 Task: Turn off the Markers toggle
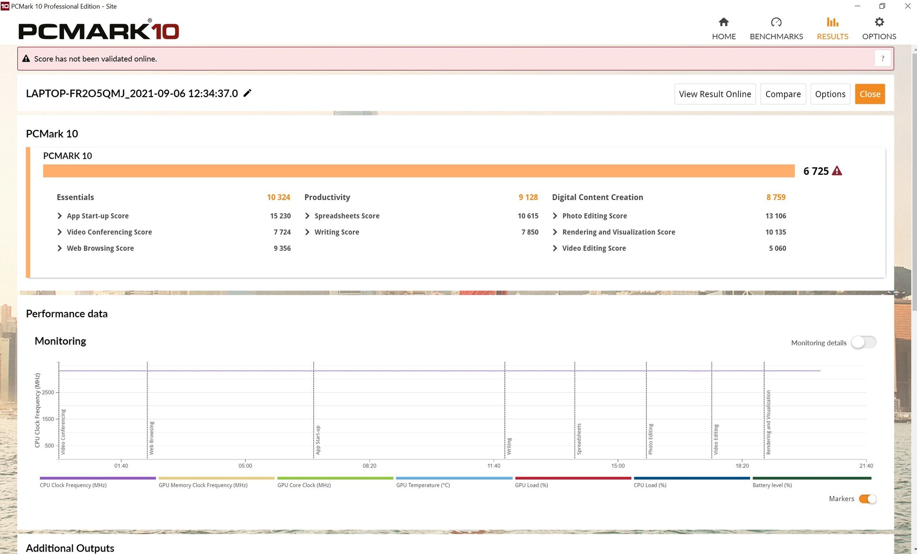pos(867,499)
